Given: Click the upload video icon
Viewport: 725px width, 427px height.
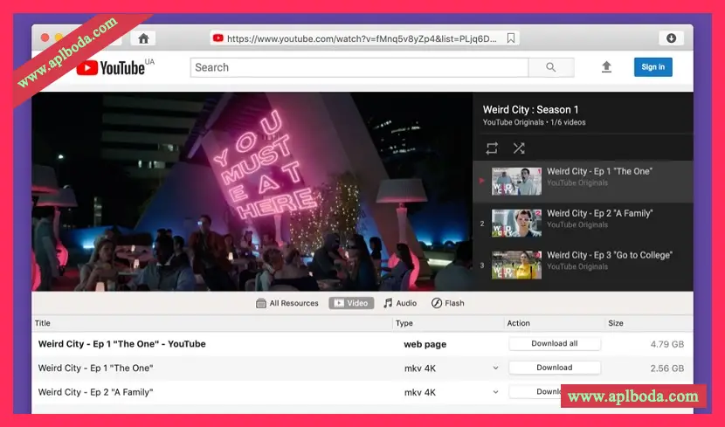Looking at the screenshot, I should coord(606,67).
